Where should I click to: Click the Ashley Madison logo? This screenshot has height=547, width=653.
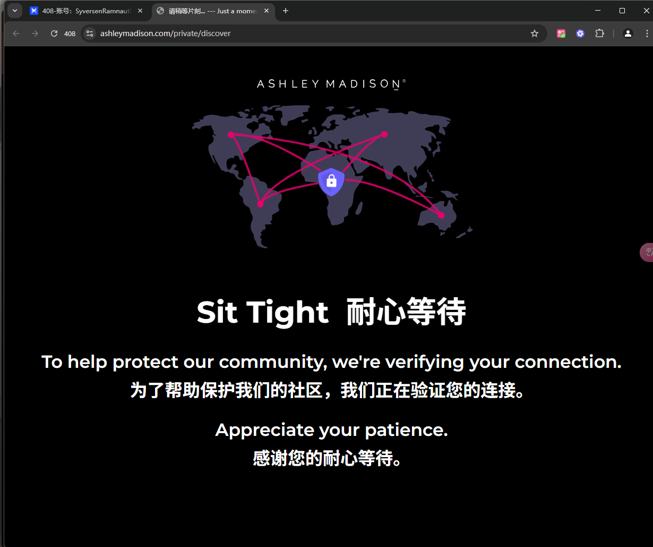(331, 84)
